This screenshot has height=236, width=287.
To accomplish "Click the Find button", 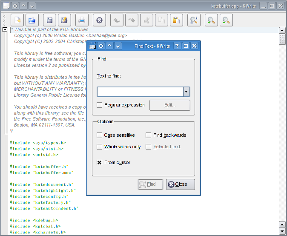I will click(x=150, y=184).
